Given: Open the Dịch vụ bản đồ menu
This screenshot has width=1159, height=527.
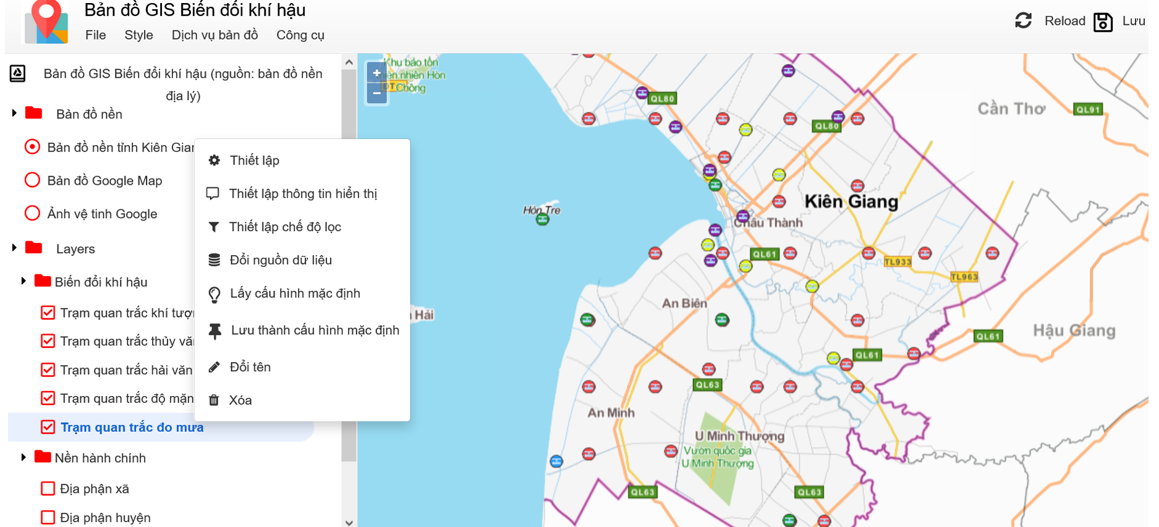Looking at the screenshot, I should coord(214,35).
